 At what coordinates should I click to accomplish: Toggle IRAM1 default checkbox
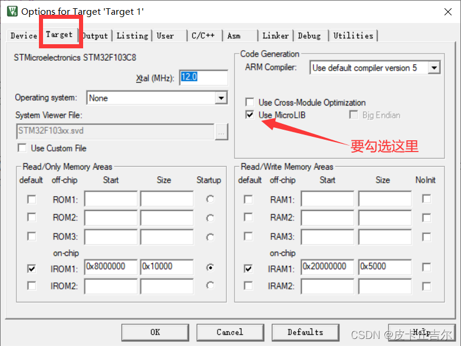(x=248, y=268)
